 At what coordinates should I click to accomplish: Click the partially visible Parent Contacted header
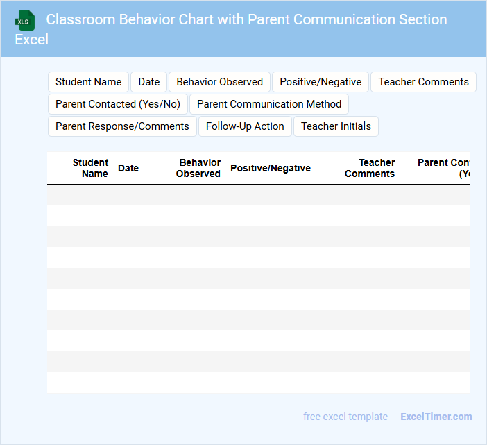tap(444, 168)
